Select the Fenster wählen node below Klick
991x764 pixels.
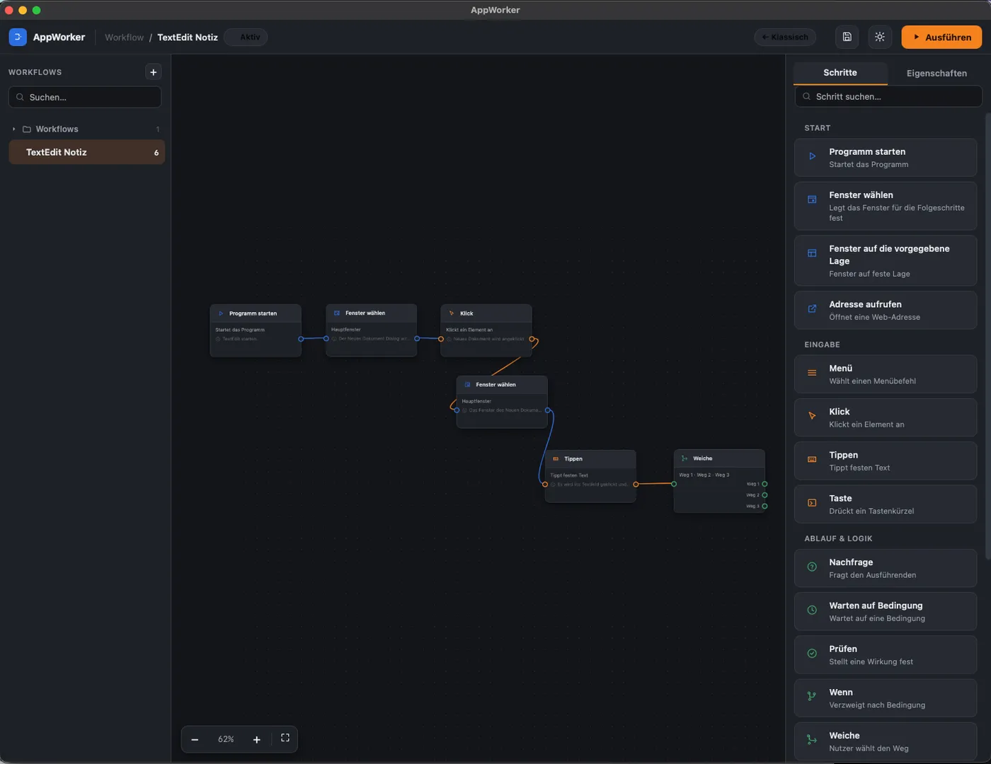[502, 402]
